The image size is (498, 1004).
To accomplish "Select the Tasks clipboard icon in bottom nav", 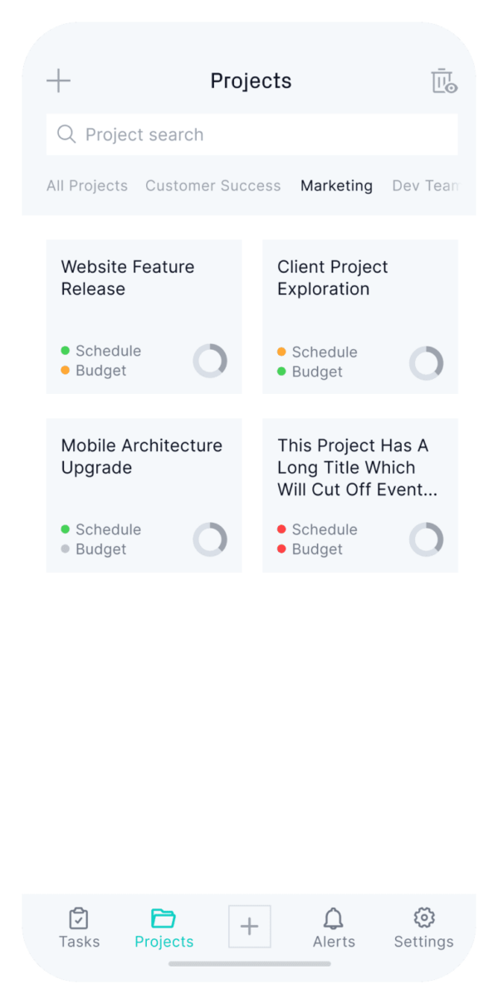I will [79, 918].
